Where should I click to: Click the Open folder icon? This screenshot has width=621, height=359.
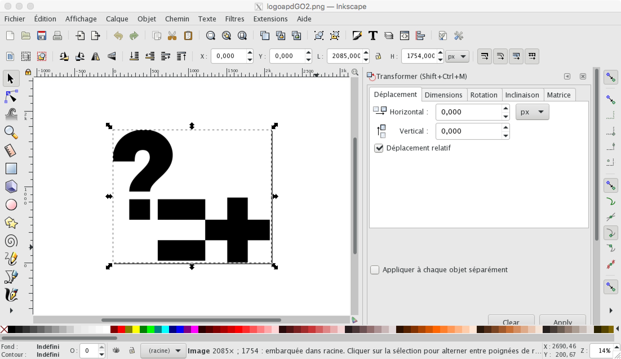(x=26, y=36)
